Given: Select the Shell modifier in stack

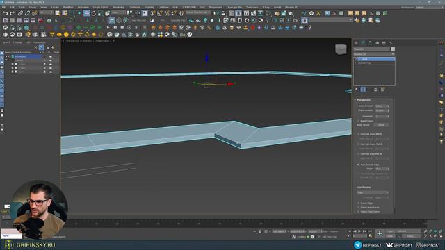Looking at the screenshot, I should (376, 59).
